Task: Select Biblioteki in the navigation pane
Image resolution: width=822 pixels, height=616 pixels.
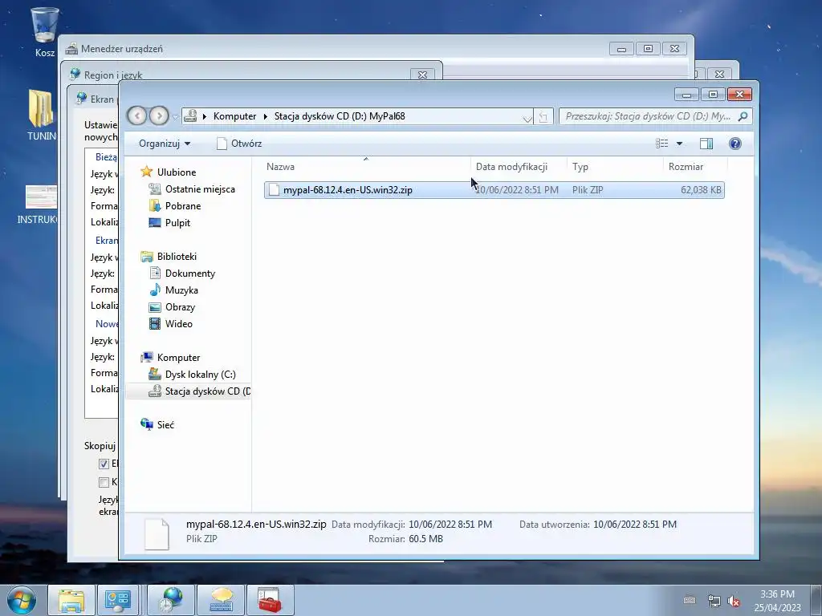Action: (x=177, y=257)
